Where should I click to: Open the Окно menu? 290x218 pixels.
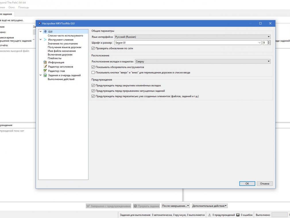pyautogui.click(x=11, y=7)
